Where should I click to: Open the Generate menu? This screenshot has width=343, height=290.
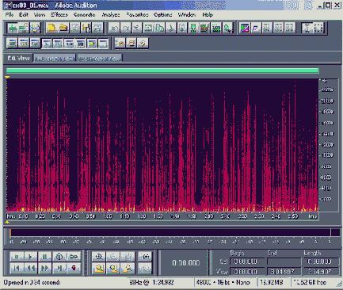pyautogui.click(x=84, y=14)
